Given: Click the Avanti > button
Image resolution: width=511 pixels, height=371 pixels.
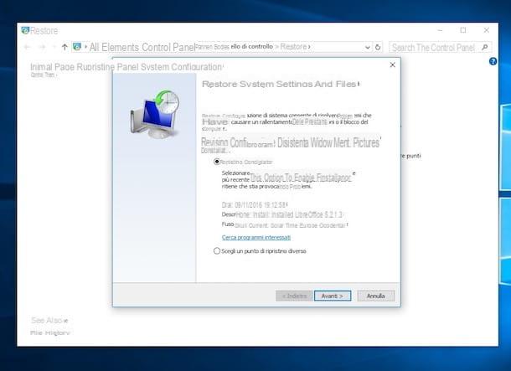Looking at the screenshot, I should pyautogui.click(x=333, y=296).
